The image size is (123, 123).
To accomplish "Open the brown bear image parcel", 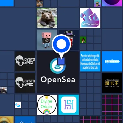I will tap(47, 18).
